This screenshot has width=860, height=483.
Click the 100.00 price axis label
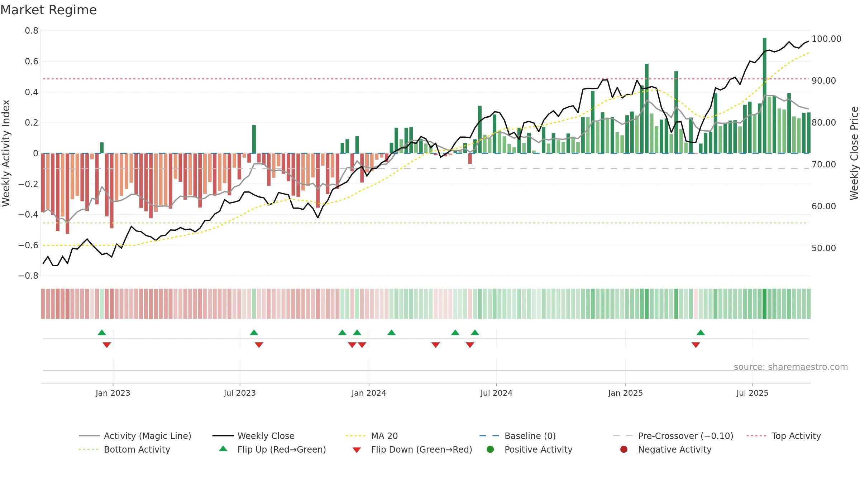click(x=826, y=39)
